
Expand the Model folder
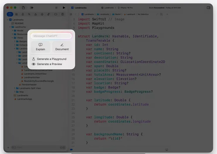pyautogui.click(x=12, y=31)
